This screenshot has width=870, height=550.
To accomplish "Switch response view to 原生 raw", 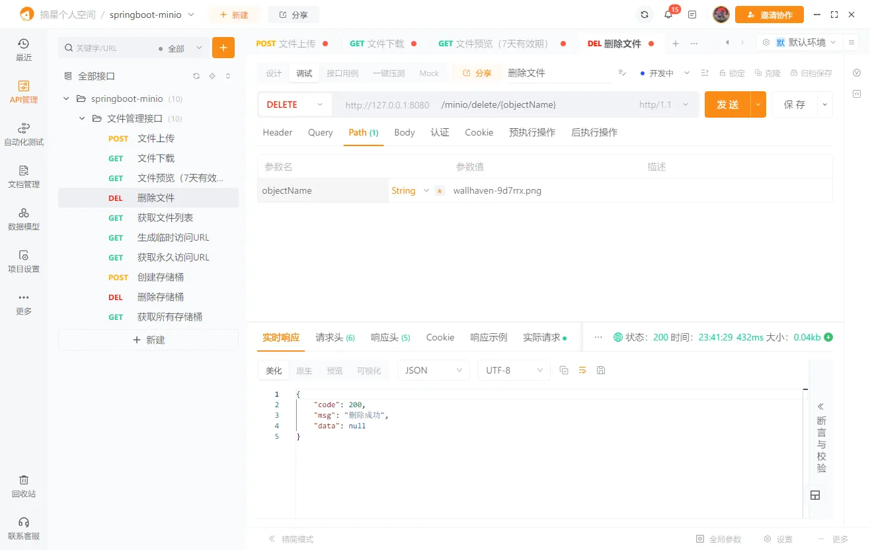I will pos(304,371).
